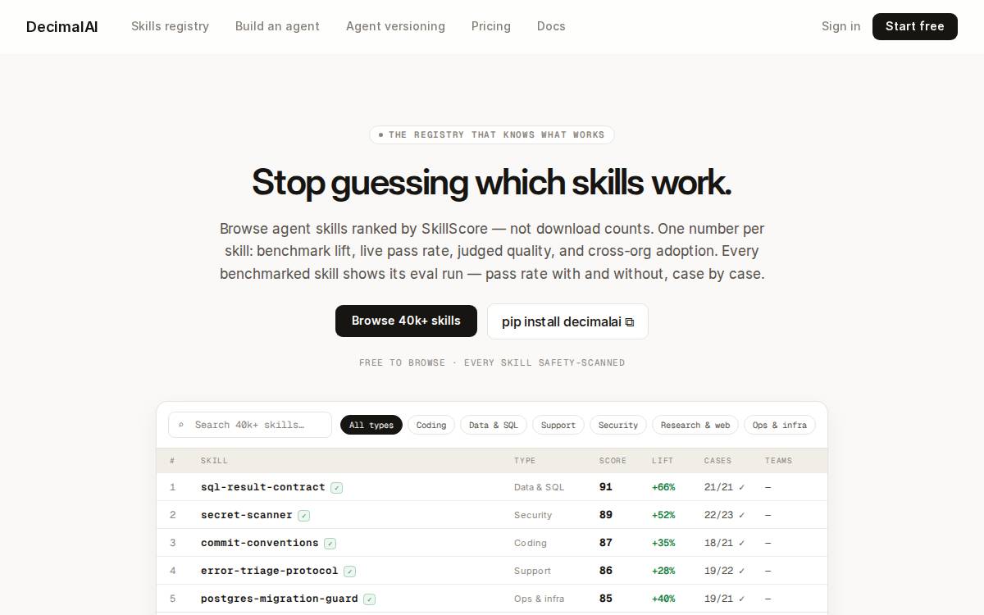Click verified badge next to error-triage-protocol
This screenshot has height=615, width=984.
(349, 572)
